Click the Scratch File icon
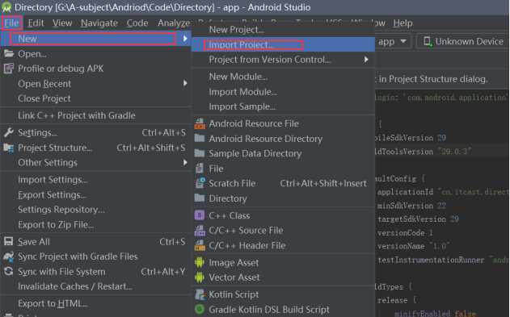510x317 pixels. 200,183
